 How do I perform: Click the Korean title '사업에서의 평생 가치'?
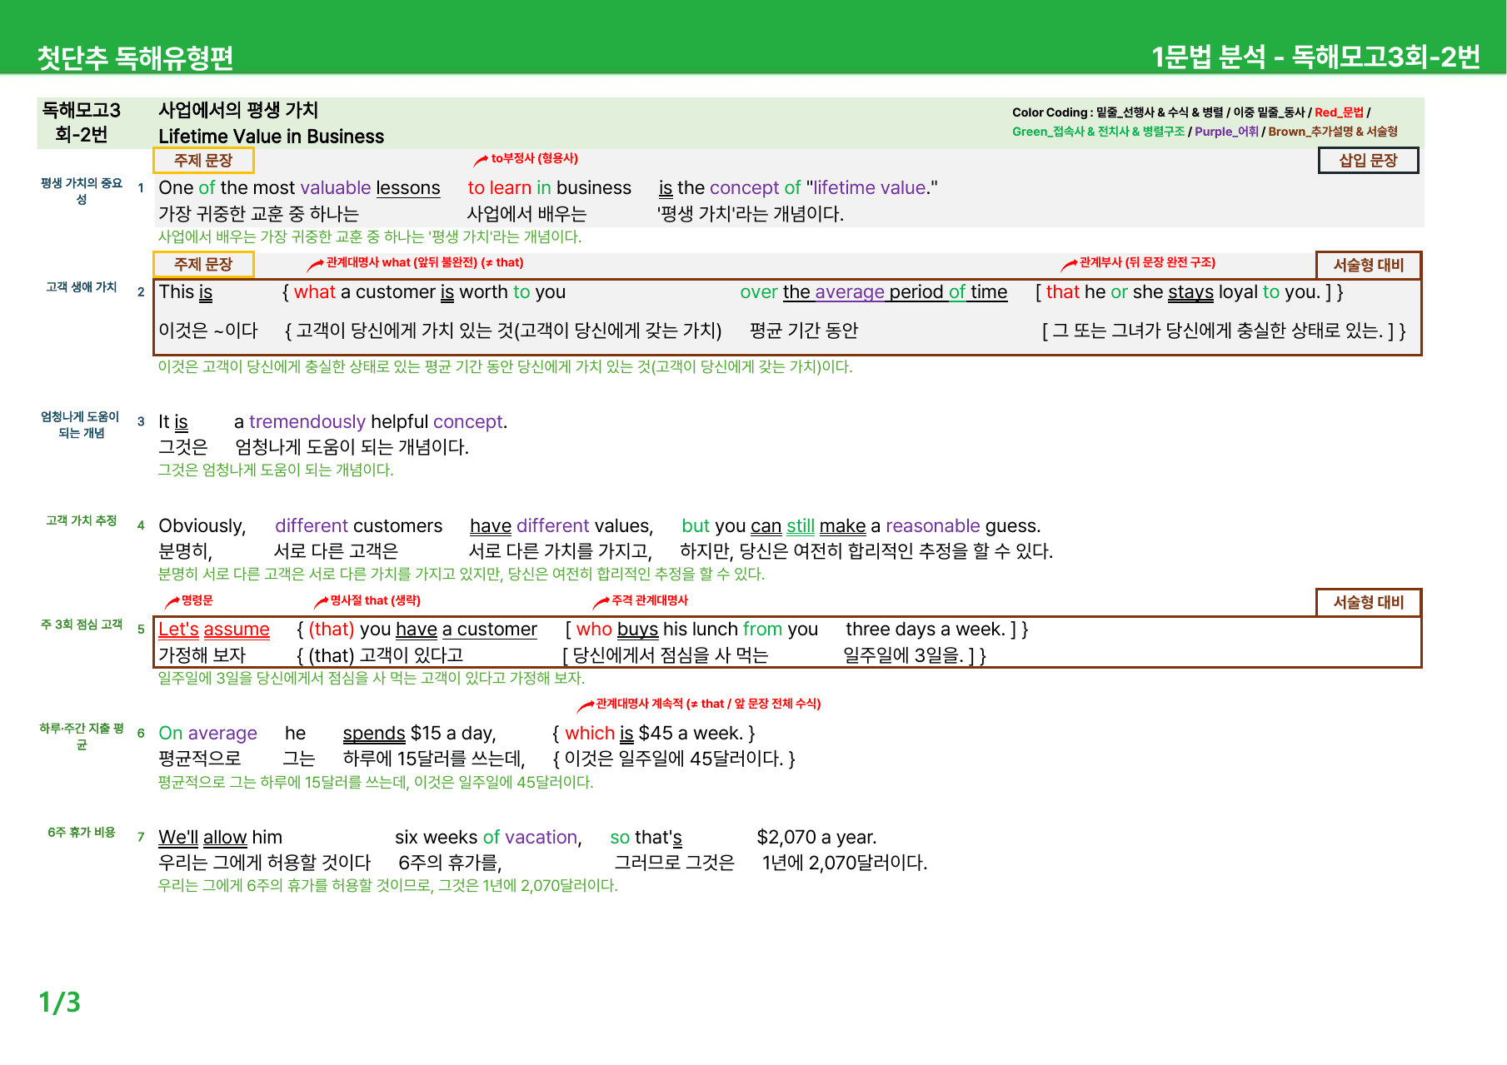click(x=238, y=110)
